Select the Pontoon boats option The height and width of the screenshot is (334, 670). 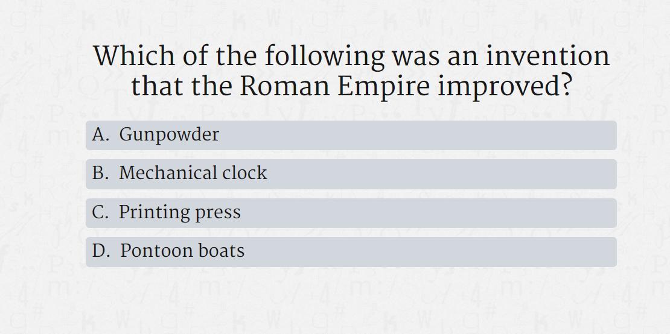(351, 251)
